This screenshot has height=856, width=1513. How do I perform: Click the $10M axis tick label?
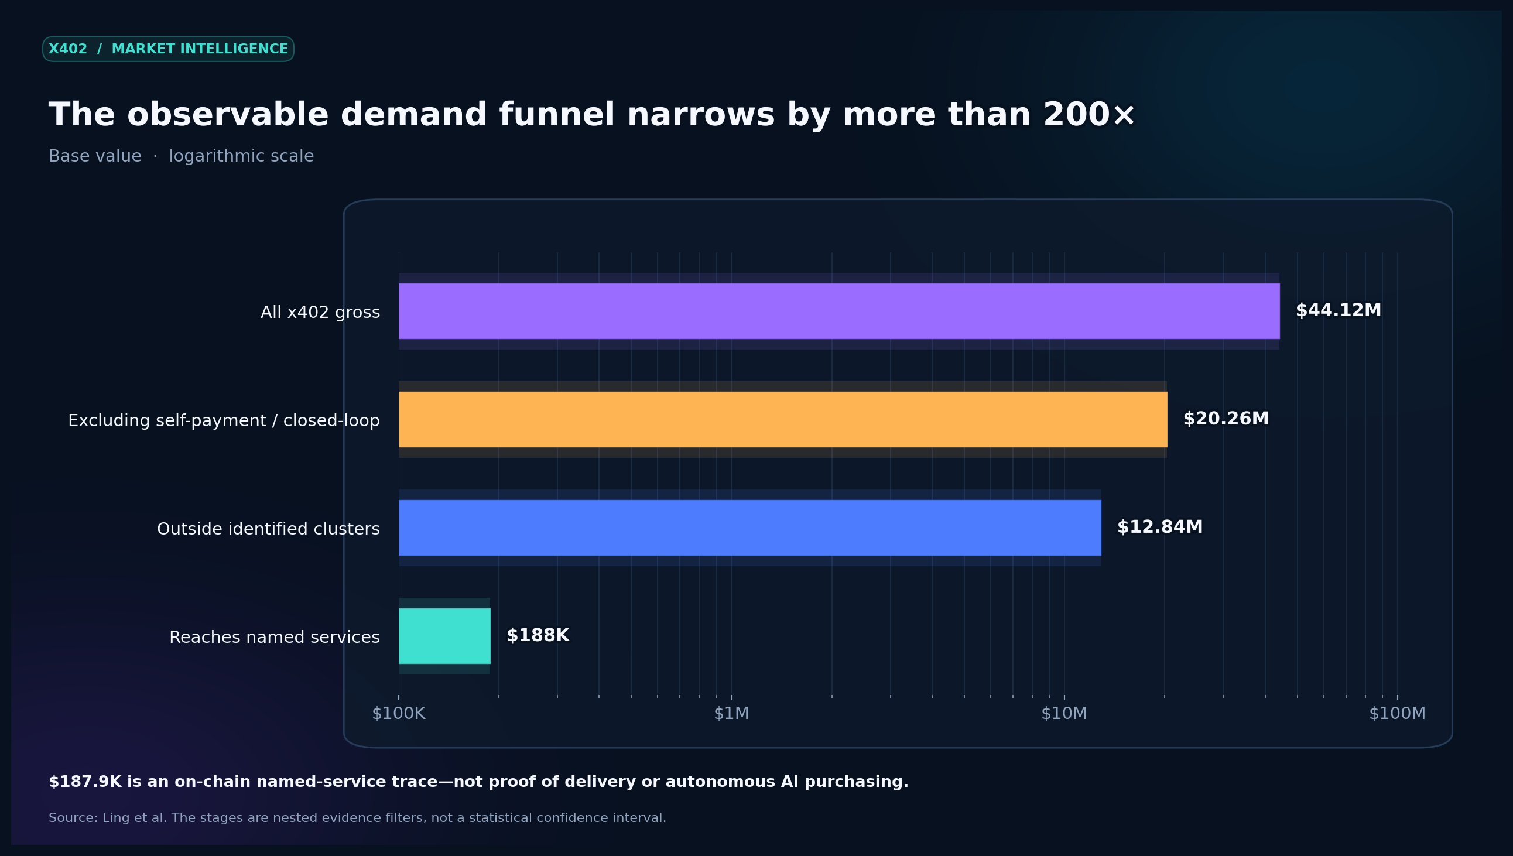click(1064, 714)
